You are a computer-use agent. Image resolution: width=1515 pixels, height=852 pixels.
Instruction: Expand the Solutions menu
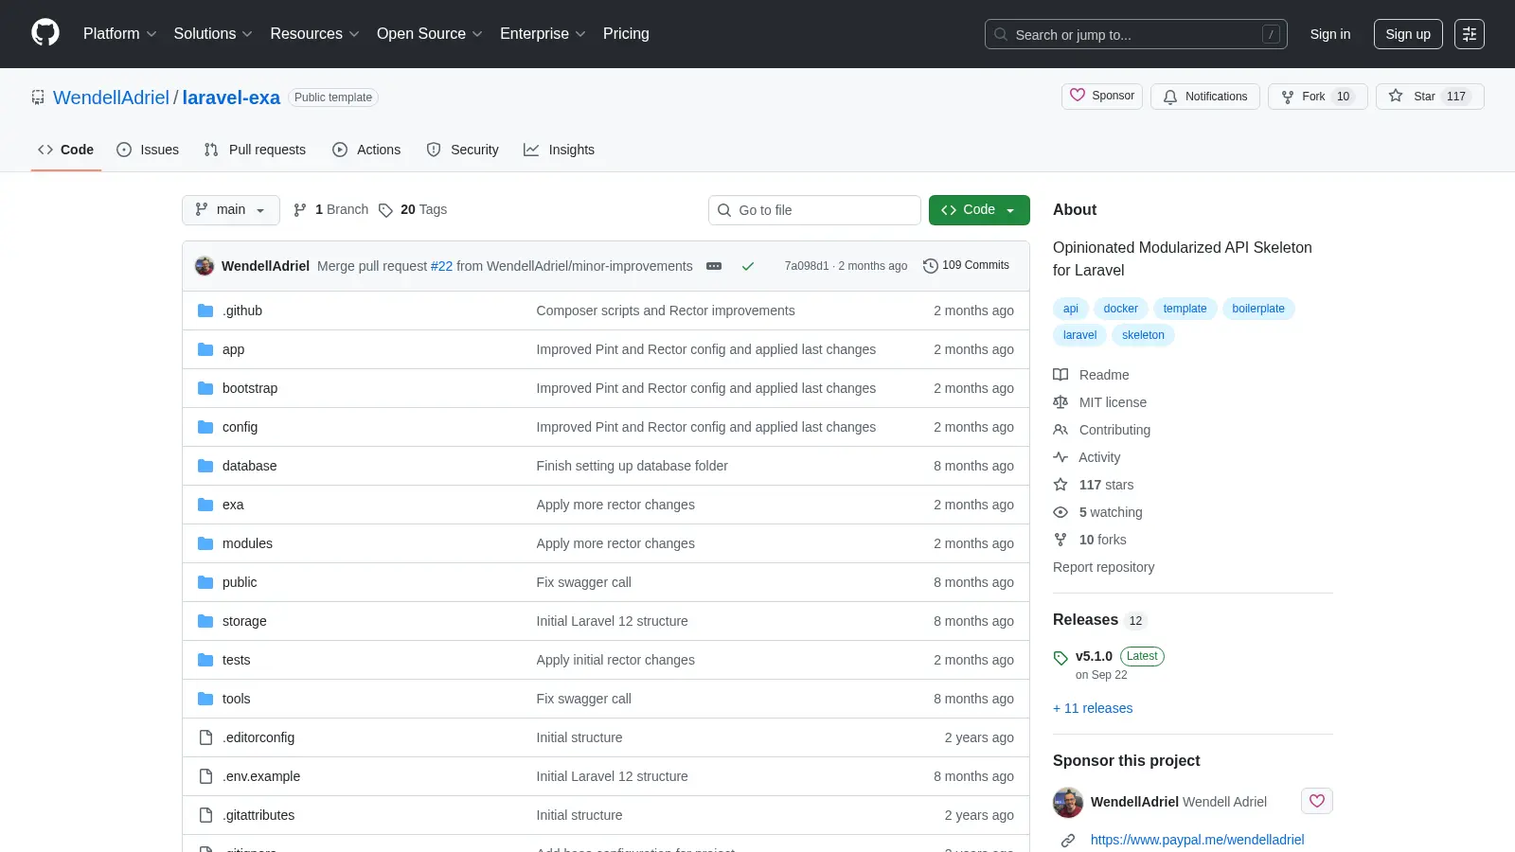click(213, 33)
